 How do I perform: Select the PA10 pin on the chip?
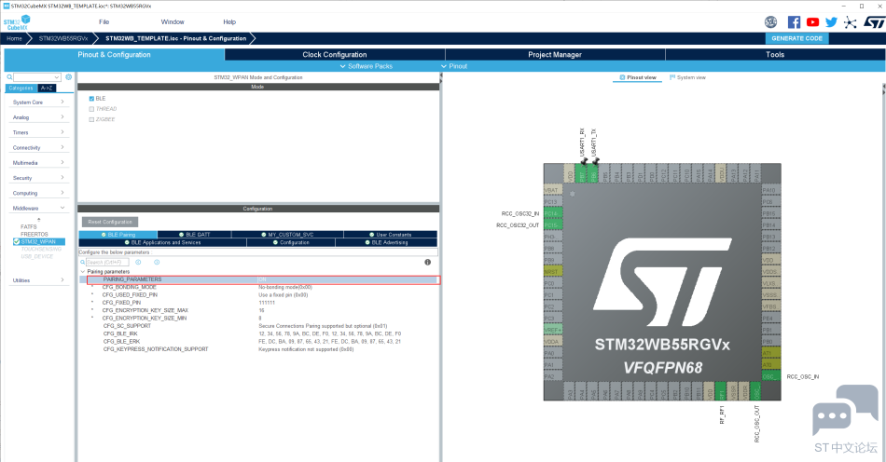[x=771, y=190]
